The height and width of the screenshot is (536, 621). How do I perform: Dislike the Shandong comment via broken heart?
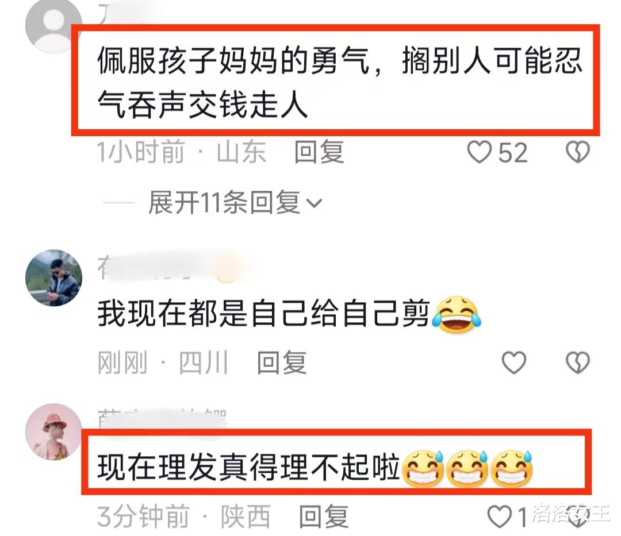578,152
